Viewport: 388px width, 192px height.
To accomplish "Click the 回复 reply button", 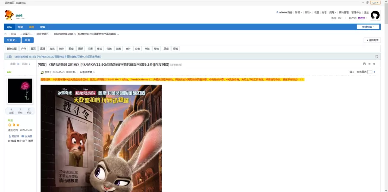I will click(28, 40).
